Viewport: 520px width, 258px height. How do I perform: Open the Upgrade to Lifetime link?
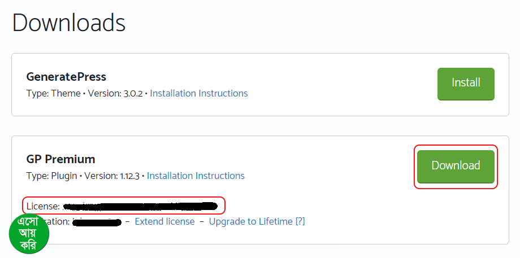click(x=250, y=221)
